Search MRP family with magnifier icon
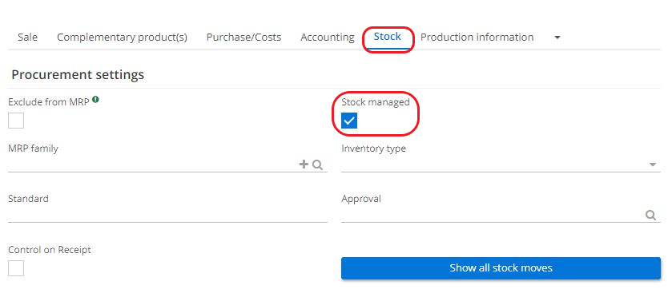This screenshot has width=672, height=305. 317,164
